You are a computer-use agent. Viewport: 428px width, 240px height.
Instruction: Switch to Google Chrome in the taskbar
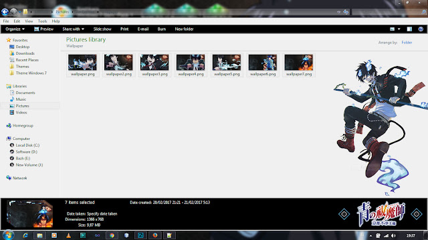click(x=112, y=235)
